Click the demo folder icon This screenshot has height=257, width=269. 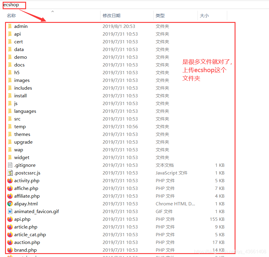(x=10, y=57)
